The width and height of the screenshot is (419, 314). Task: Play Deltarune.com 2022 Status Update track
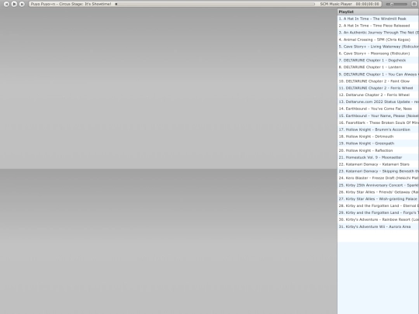coord(378,102)
